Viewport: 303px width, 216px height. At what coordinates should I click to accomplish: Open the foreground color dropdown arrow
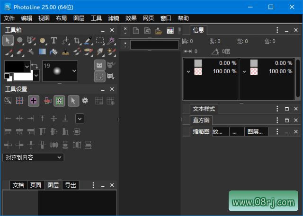(x=27, y=67)
